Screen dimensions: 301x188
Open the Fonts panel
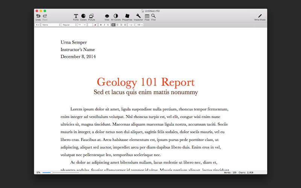pos(76,16)
